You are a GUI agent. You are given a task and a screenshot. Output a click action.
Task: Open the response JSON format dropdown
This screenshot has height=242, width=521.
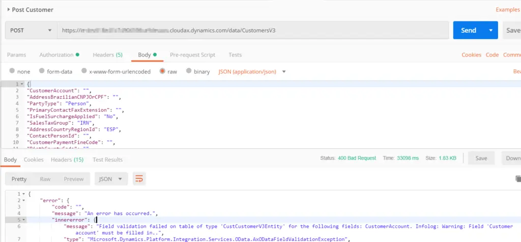click(111, 179)
